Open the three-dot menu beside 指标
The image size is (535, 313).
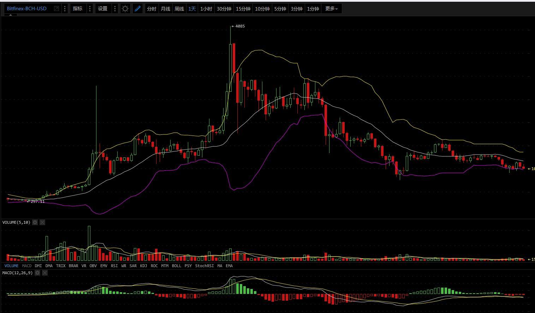click(x=90, y=8)
